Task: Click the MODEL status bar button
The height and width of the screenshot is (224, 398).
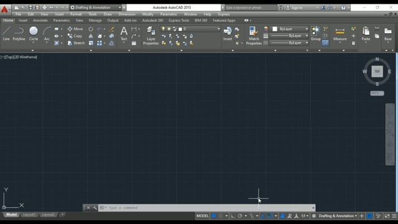Action: 202,216
